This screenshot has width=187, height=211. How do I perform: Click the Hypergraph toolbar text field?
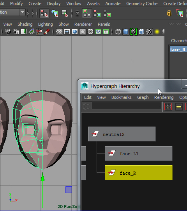[126, 105]
